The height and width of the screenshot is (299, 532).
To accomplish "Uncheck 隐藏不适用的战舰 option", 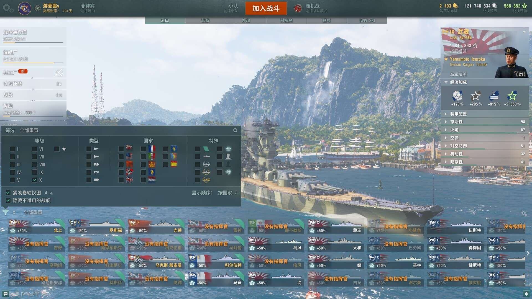I will [x=8, y=200].
